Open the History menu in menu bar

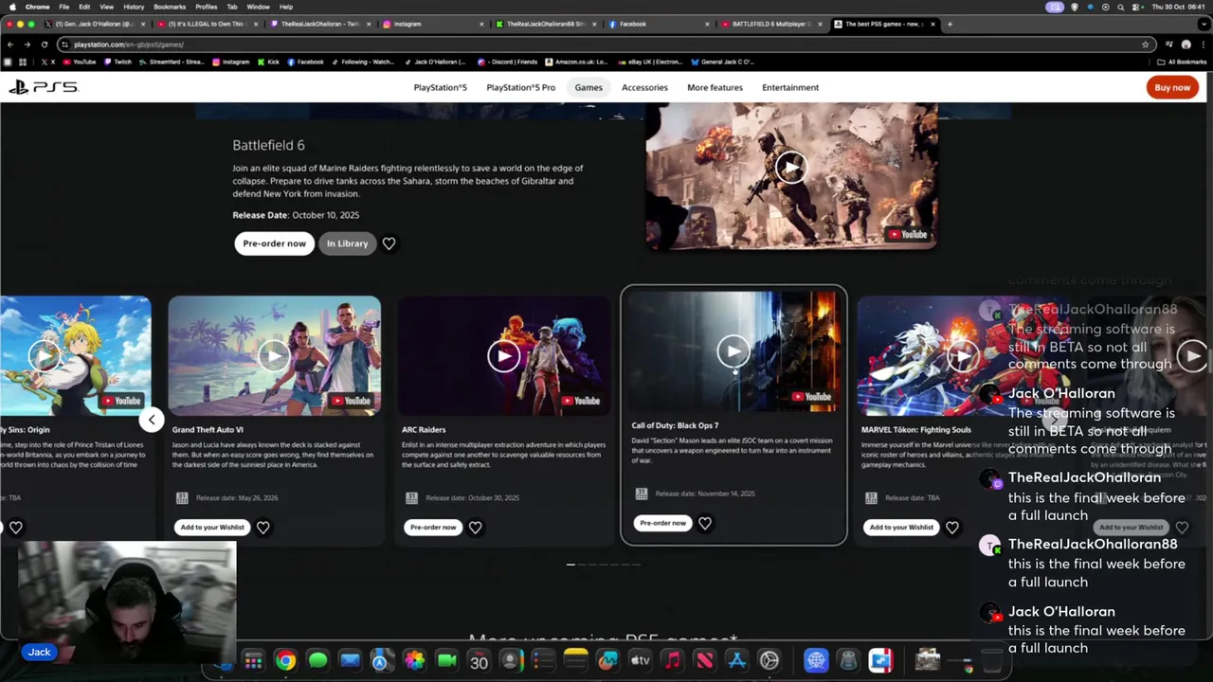coord(134,7)
